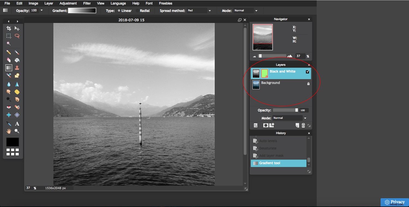Select the Wand tool

9,43
